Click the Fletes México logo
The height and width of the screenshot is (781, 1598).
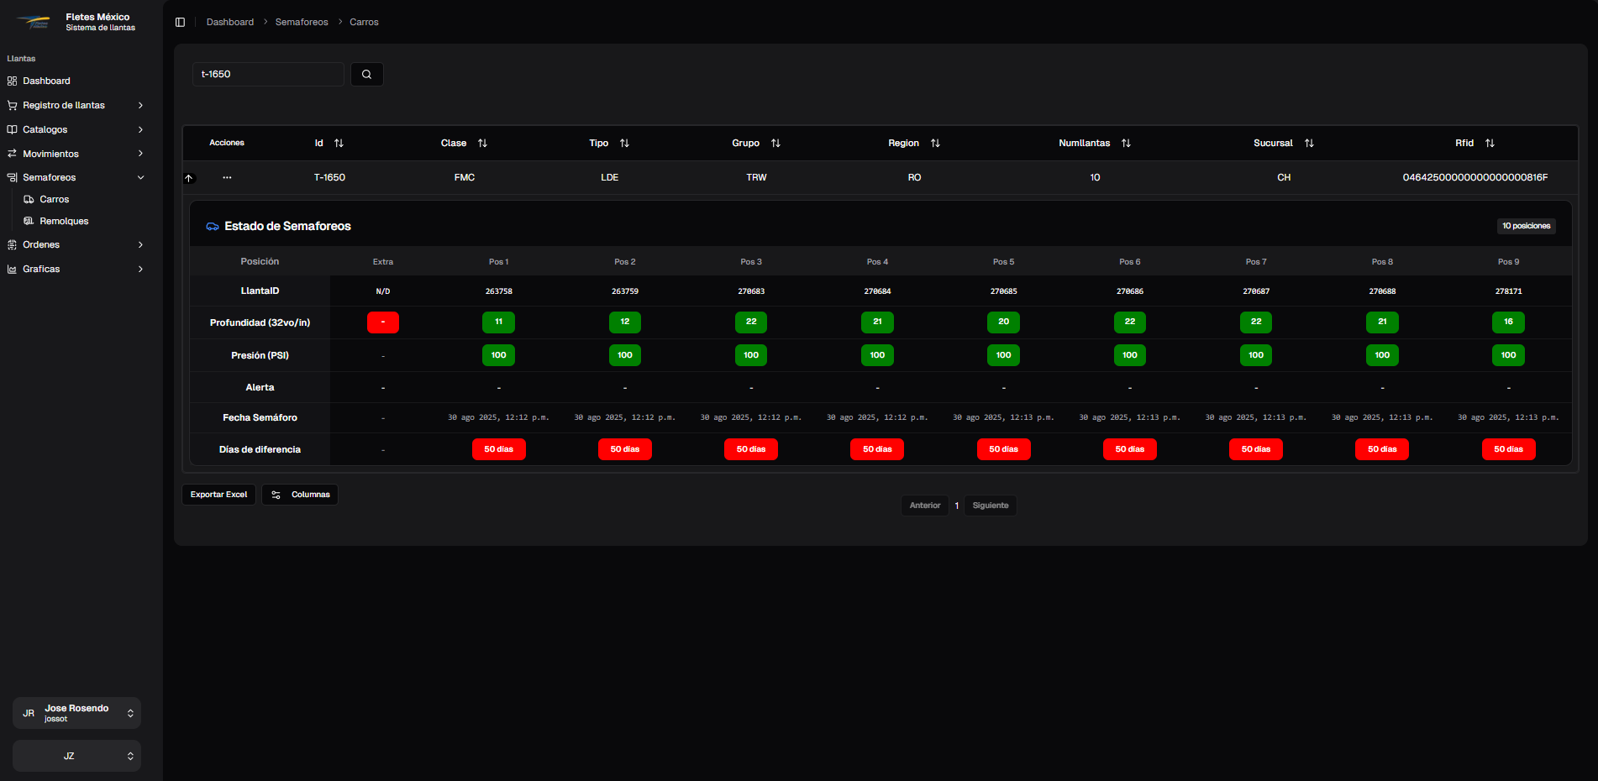[34, 23]
